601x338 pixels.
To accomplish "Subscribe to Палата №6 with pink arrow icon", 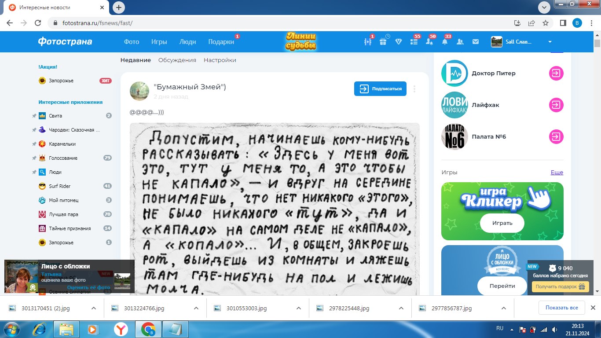I will tap(556, 136).
